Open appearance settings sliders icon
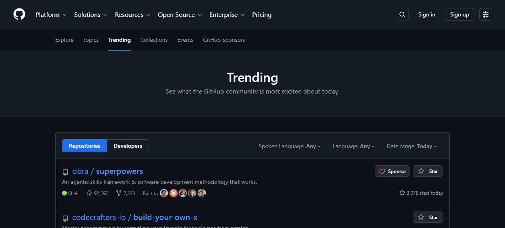Image resolution: width=505 pixels, height=228 pixels. pos(486,14)
